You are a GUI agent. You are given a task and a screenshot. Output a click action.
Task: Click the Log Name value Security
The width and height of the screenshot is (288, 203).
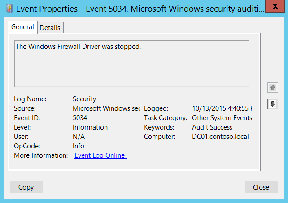84,99
